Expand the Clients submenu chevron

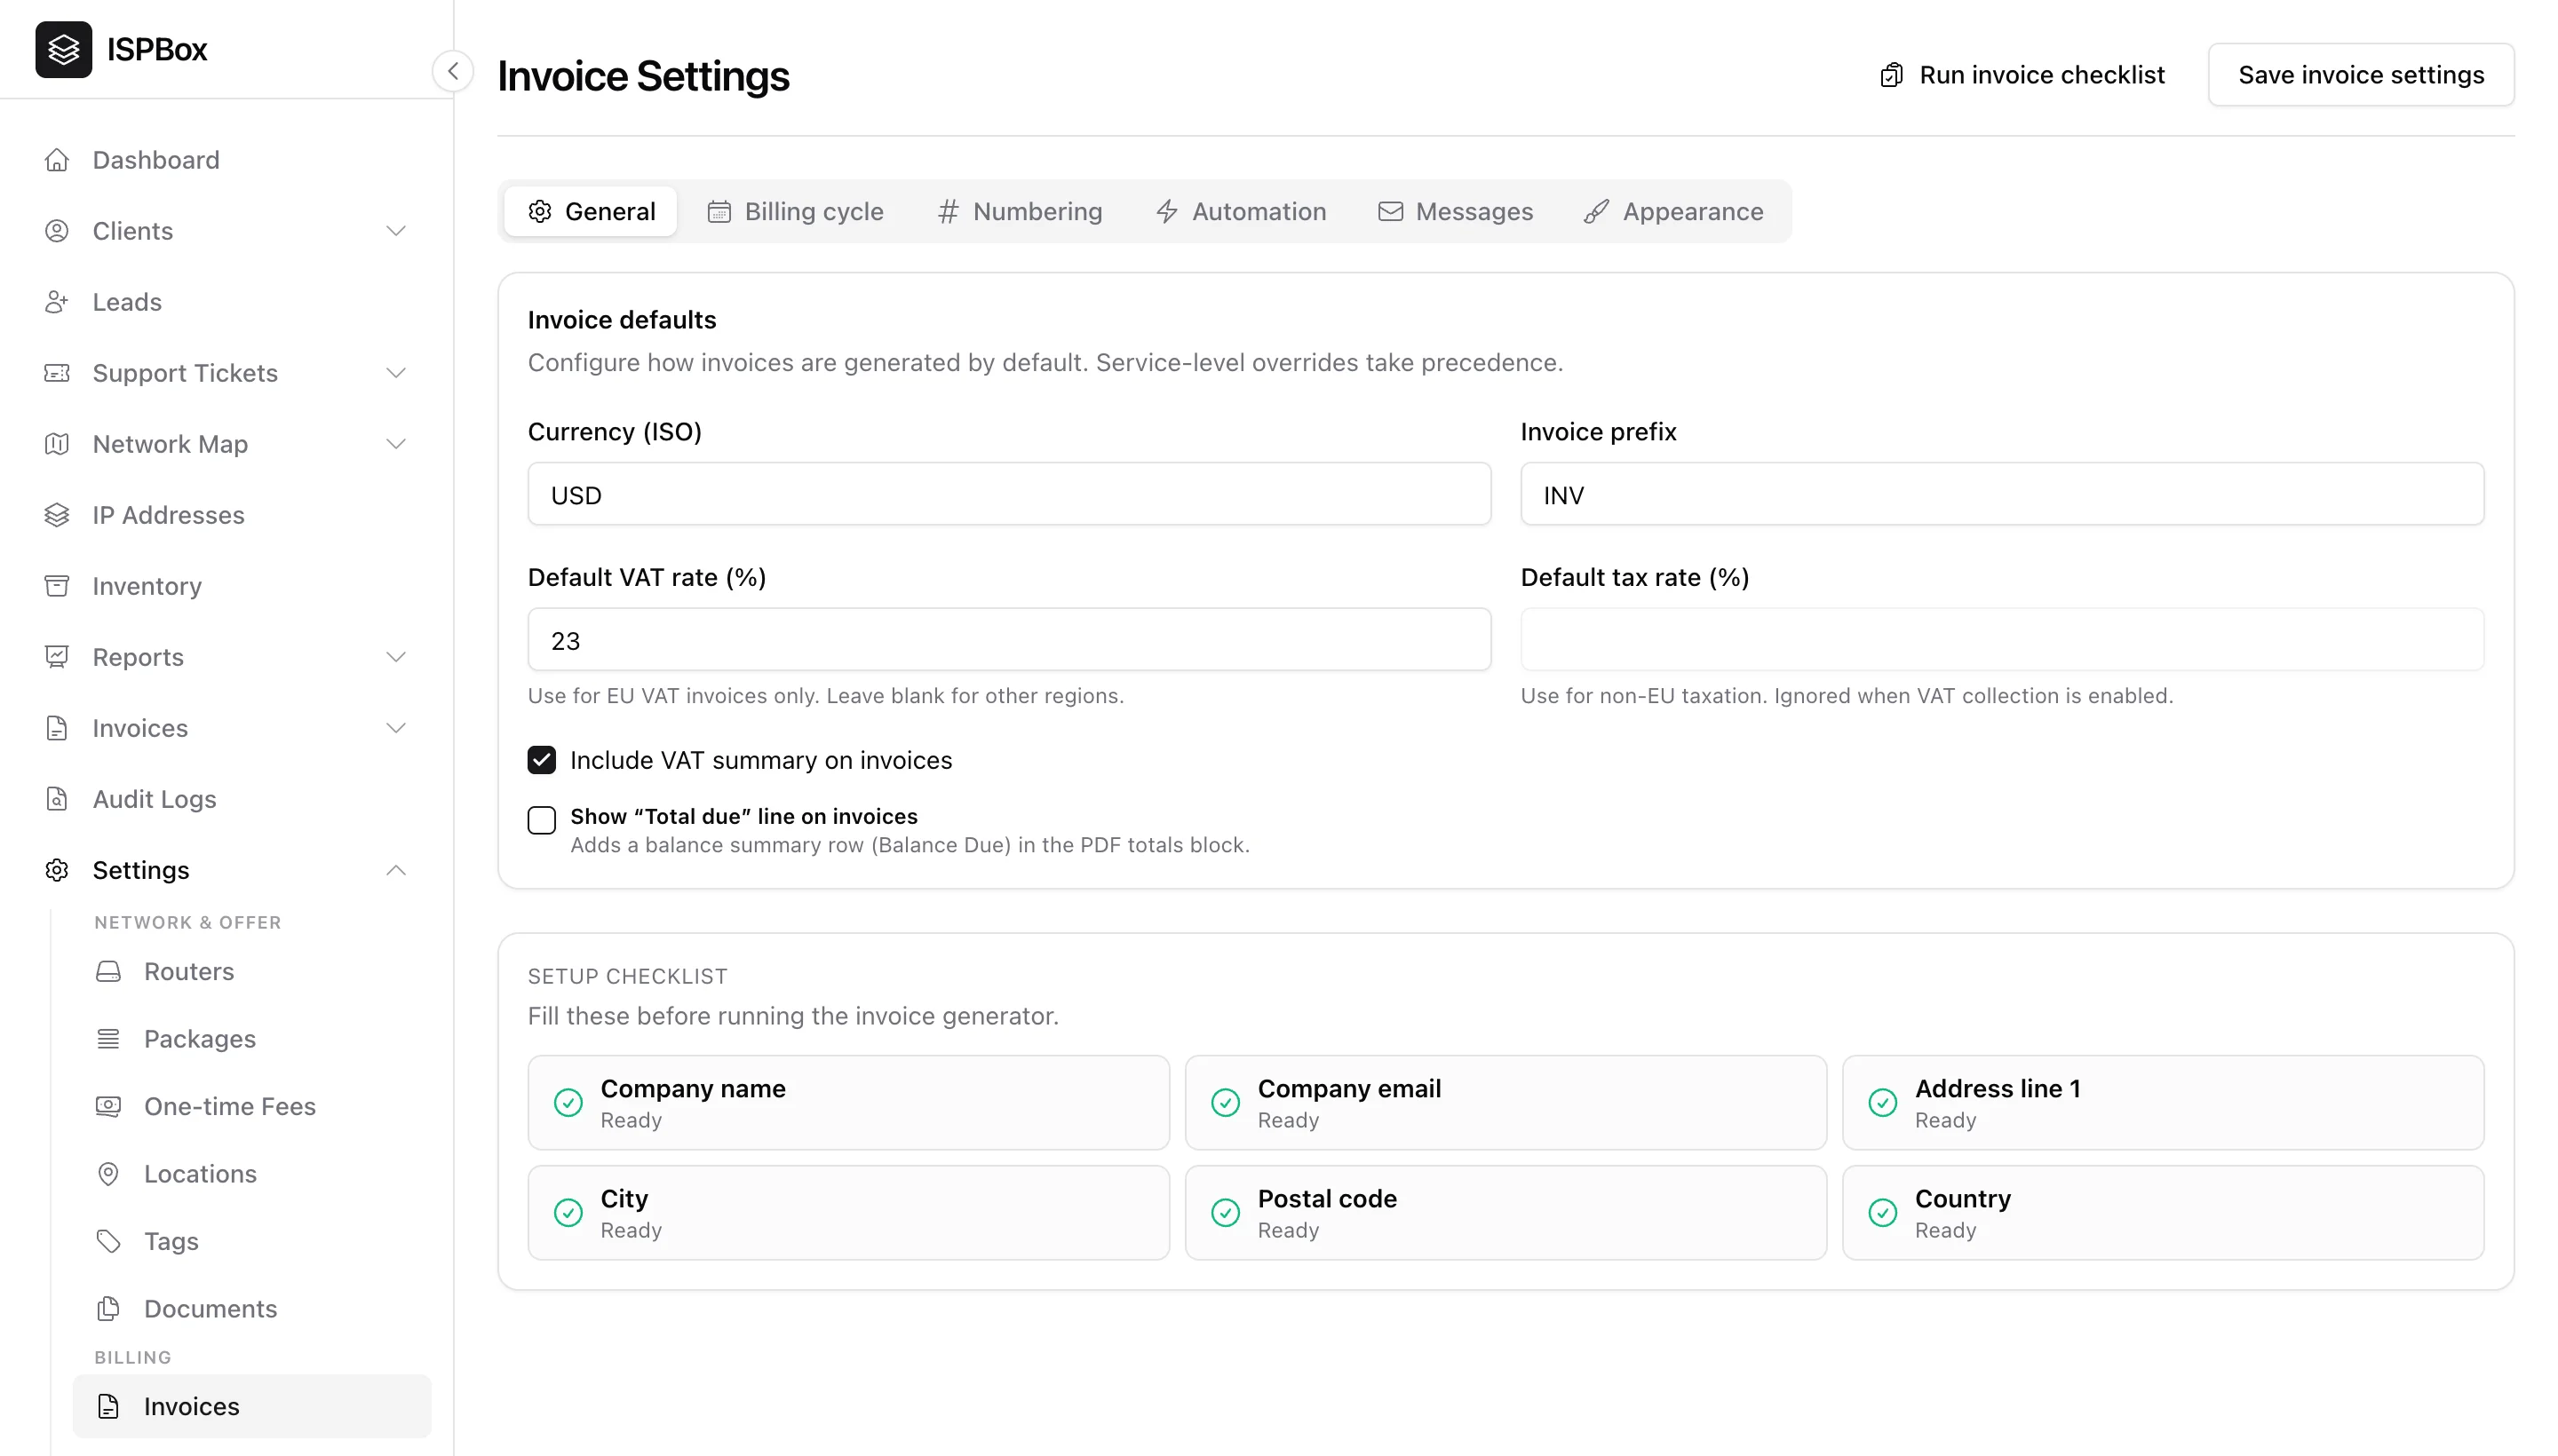coord(396,231)
